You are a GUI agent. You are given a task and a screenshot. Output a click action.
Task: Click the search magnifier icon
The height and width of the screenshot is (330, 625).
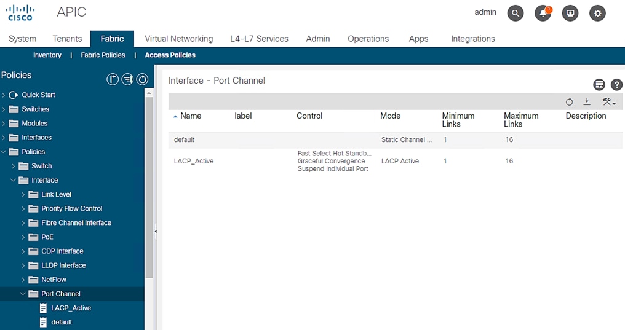(x=516, y=13)
